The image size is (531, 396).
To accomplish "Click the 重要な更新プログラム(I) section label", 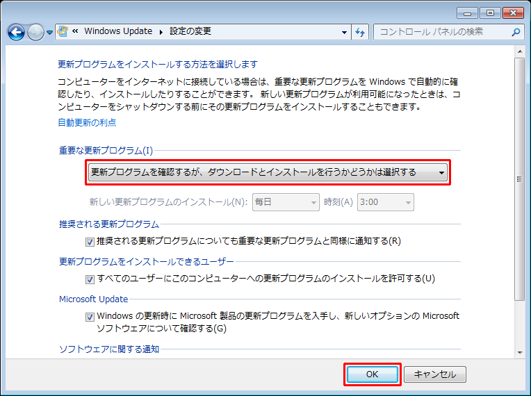I will [106, 151].
